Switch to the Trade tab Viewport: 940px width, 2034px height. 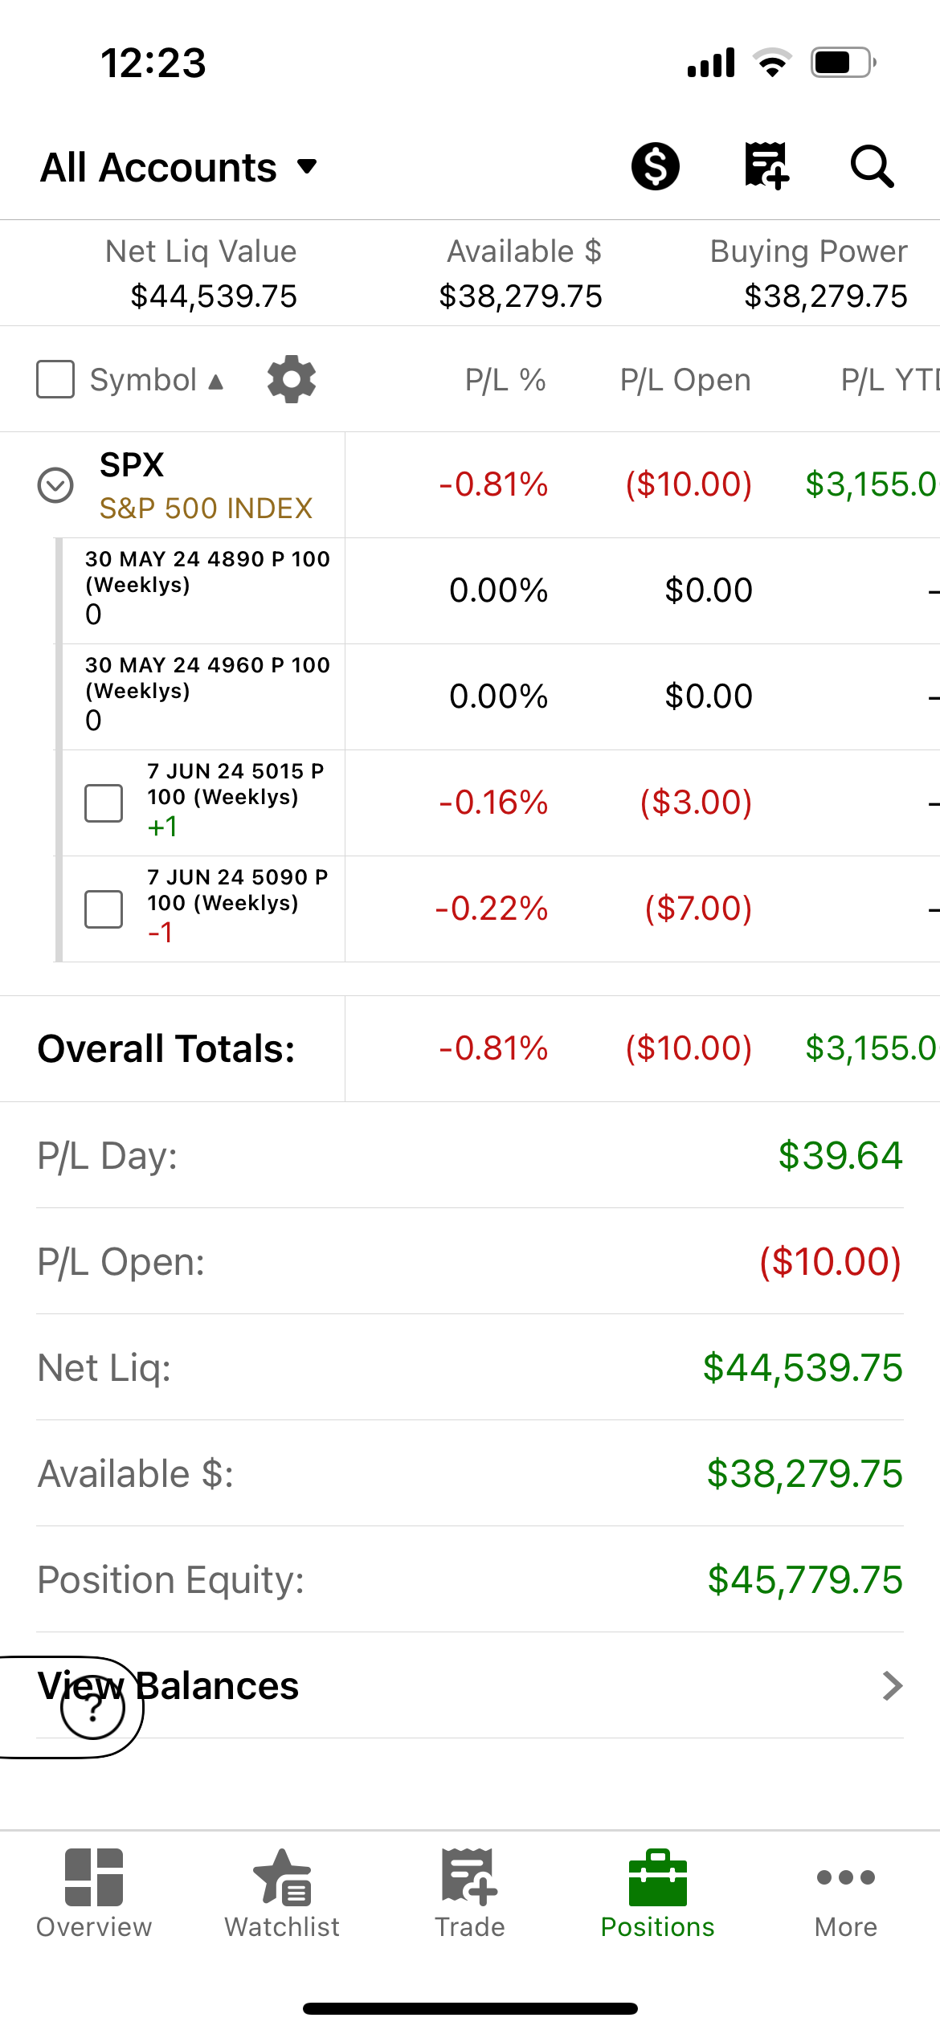pyautogui.click(x=470, y=1893)
